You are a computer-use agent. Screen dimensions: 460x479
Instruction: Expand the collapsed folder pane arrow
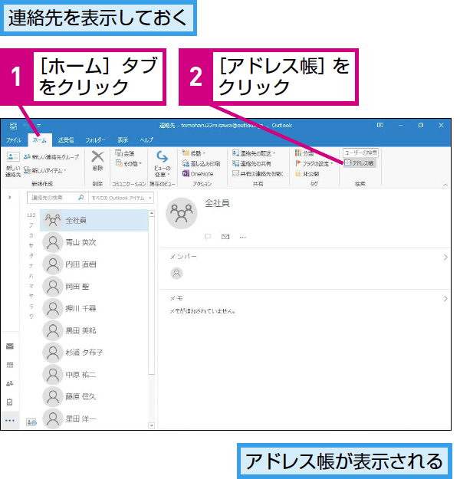pos(10,198)
